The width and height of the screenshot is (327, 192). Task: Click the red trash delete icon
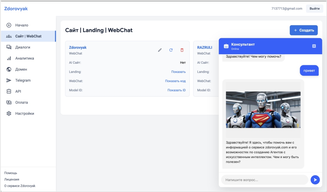point(182,50)
